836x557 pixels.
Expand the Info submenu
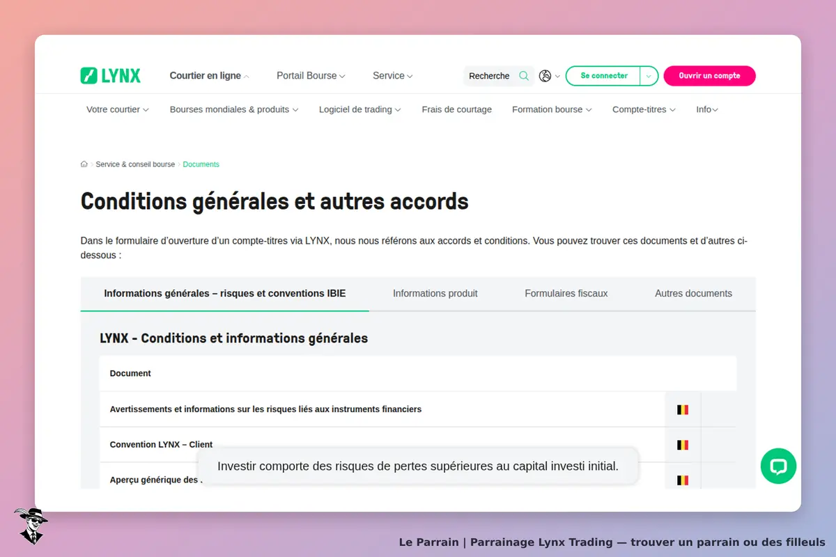(x=707, y=109)
